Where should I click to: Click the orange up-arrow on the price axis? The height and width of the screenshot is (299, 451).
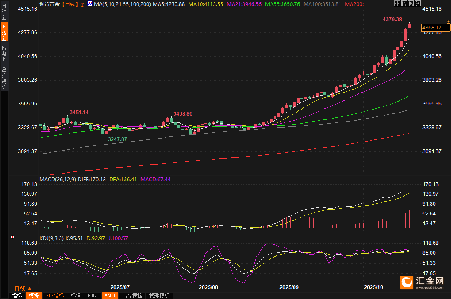tap(448, 22)
